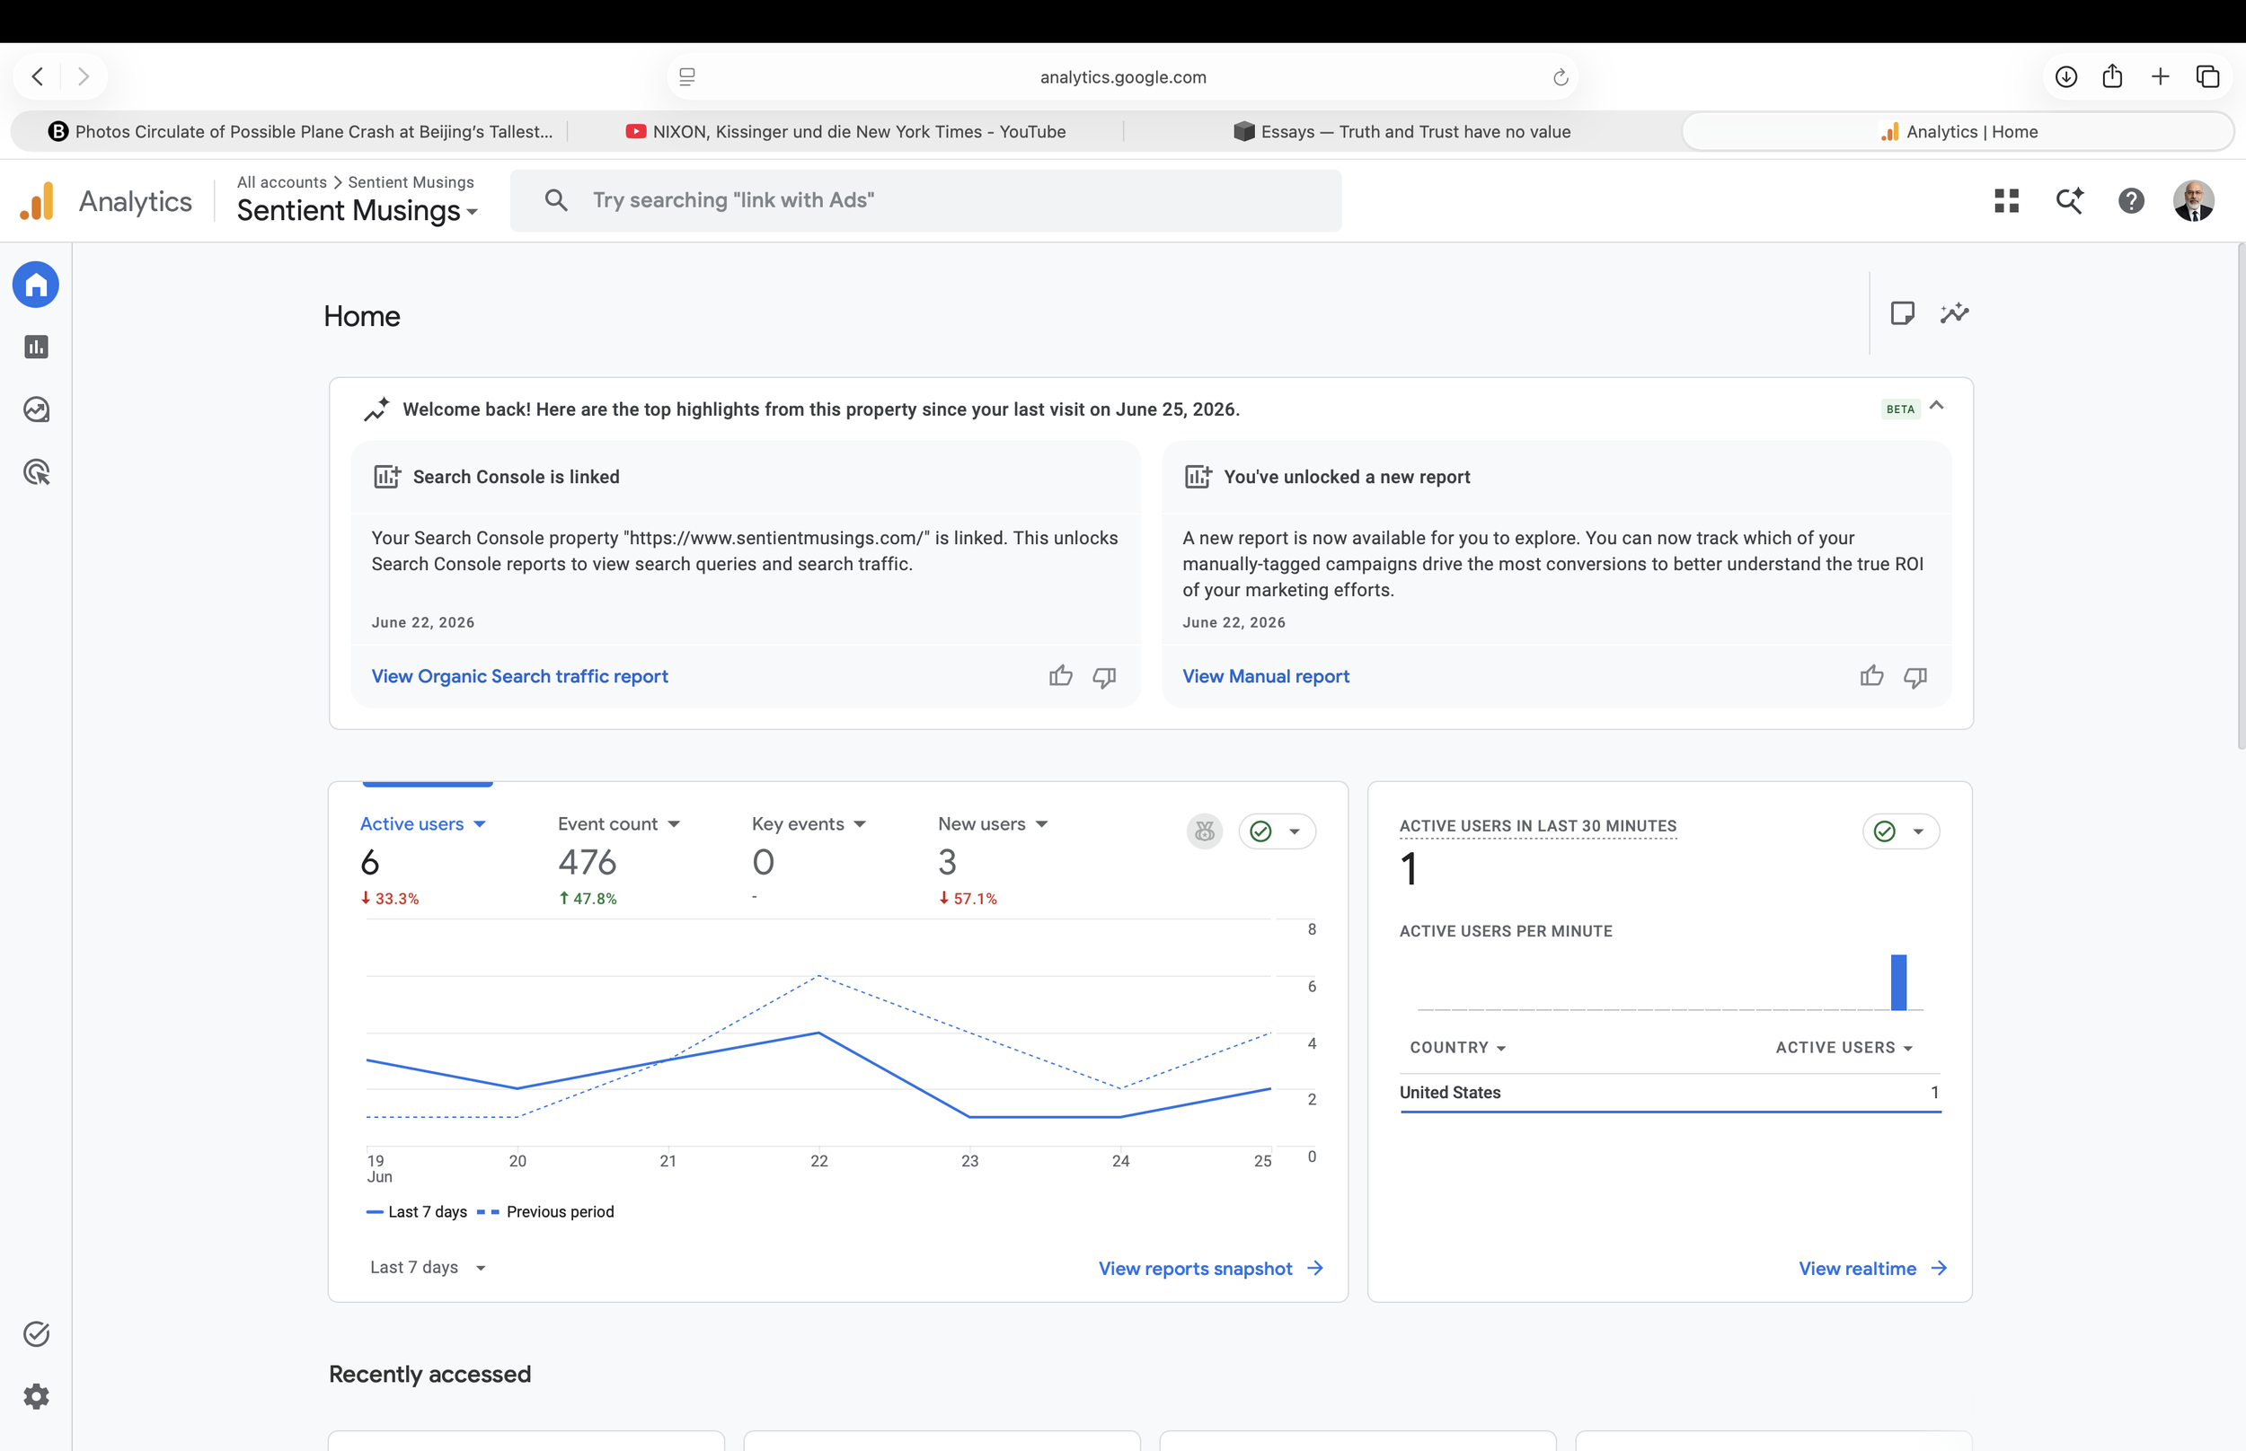Thumbs up the new report card
Image resolution: width=2246 pixels, height=1451 pixels.
(x=1872, y=675)
